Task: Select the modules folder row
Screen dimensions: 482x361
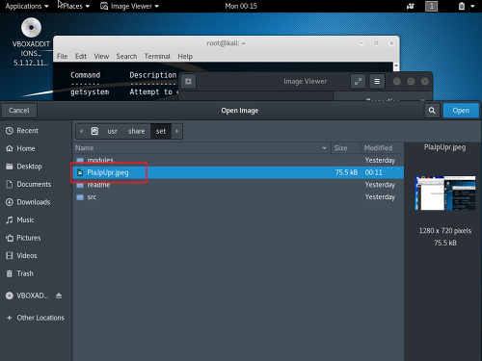Action: tap(238, 160)
